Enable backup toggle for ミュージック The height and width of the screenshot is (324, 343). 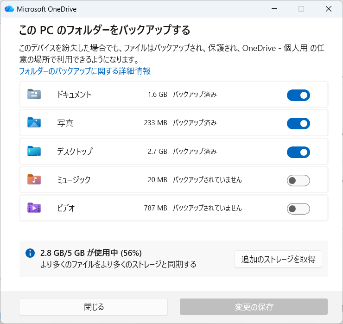click(299, 180)
